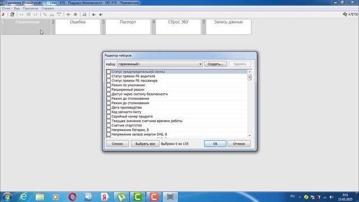Open the Просмотр menu

(30, 8)
